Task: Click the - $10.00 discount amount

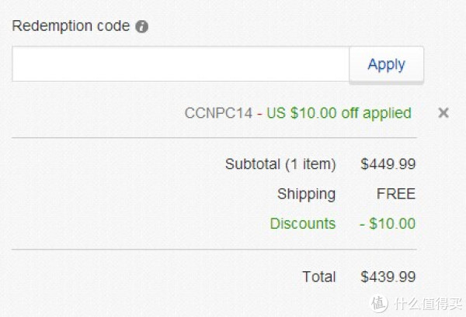Action: (388, 223)
